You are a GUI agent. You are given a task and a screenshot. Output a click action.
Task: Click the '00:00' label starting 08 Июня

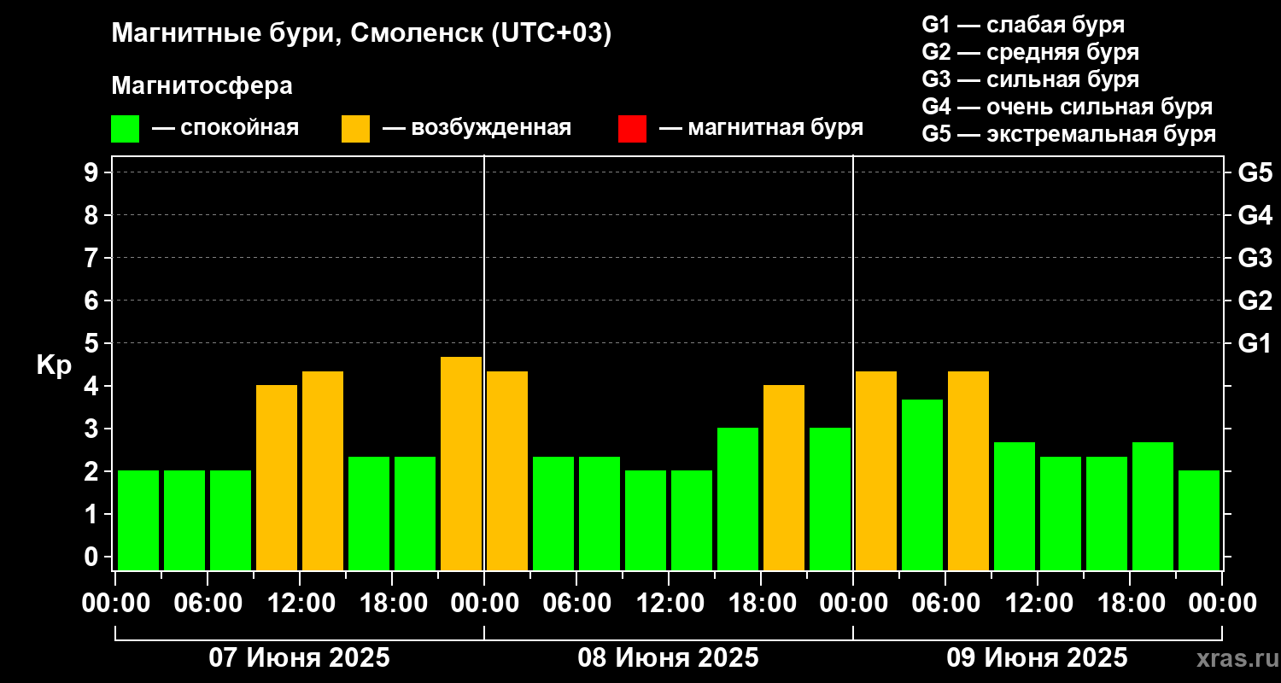pos(484,604)
